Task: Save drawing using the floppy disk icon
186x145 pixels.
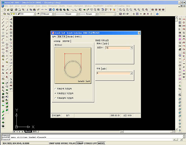Action: tap(11, 10)
